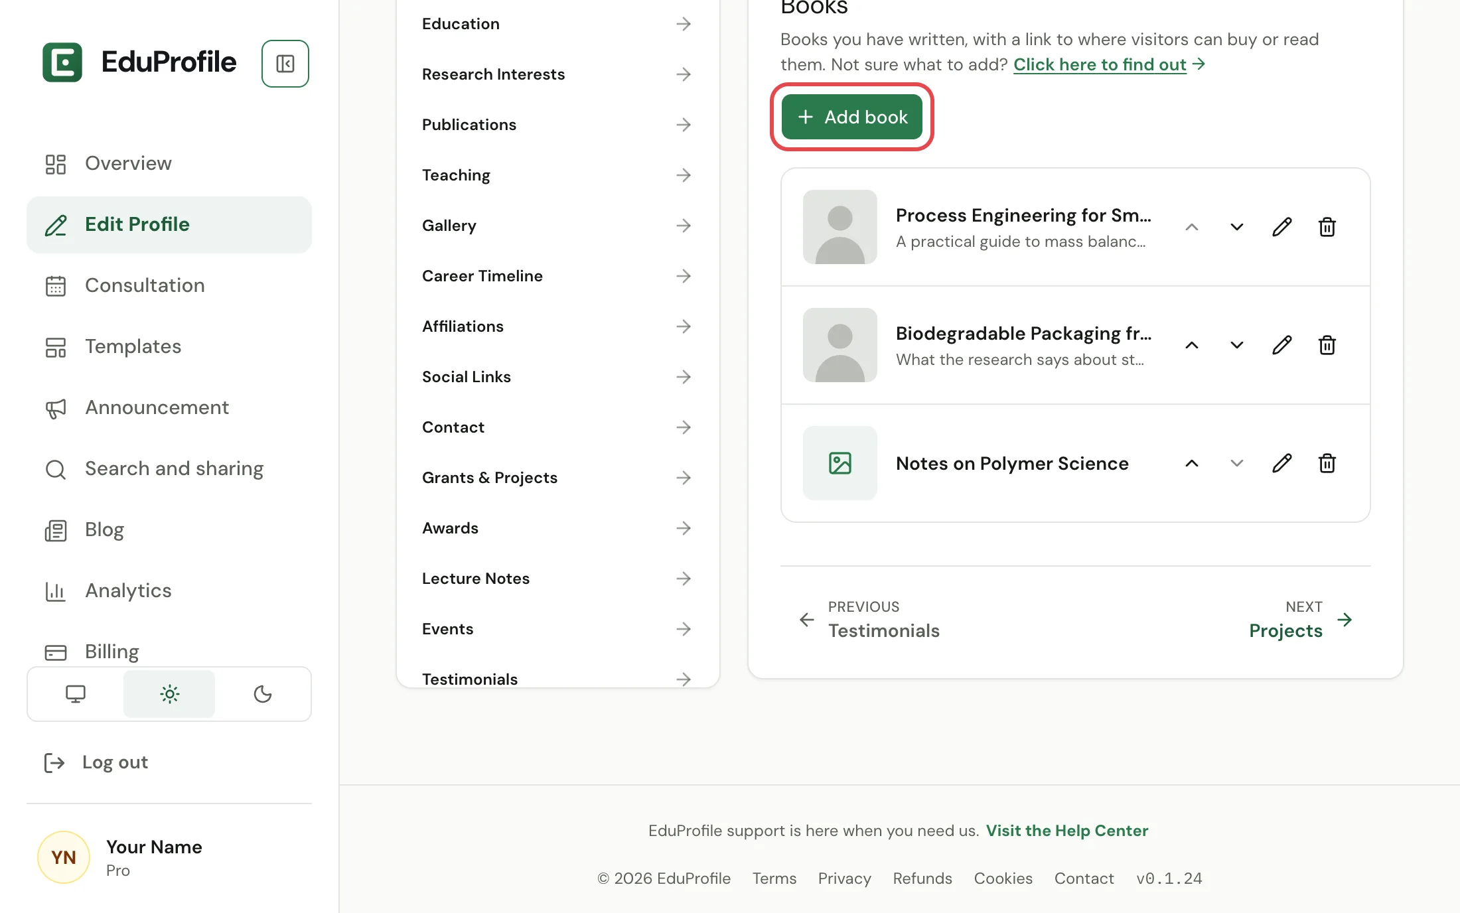
Task: Delete the Process Engineering book
Action: [1327, 227]
